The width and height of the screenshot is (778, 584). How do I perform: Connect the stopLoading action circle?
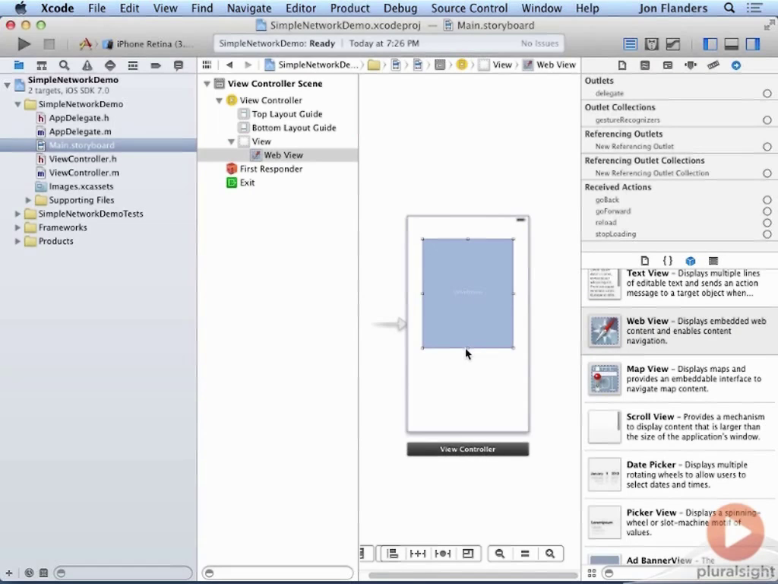coord(767,234)
